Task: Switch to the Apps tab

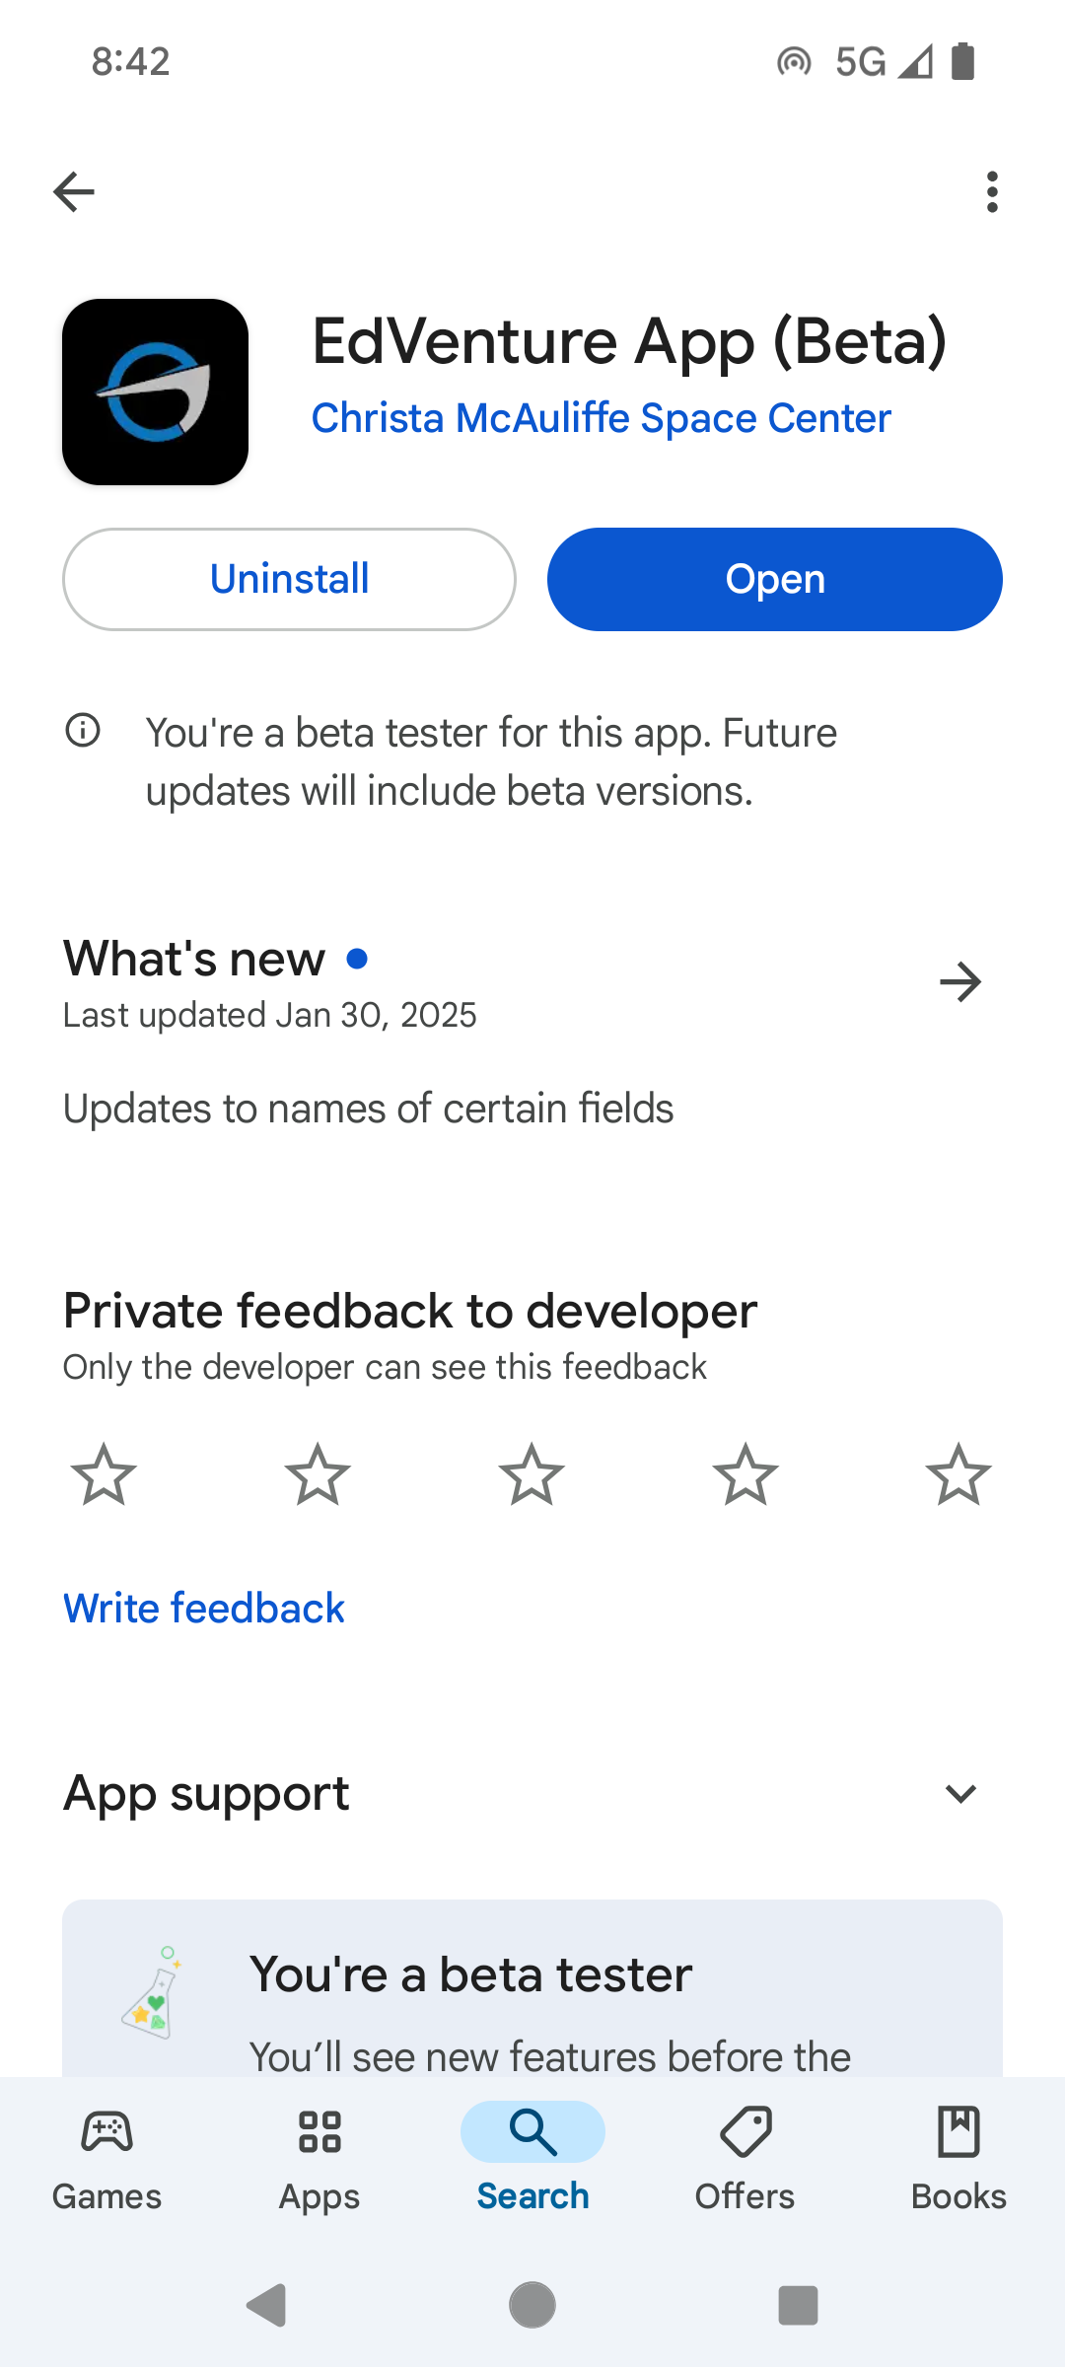Action: click(x=319, y=2157)
